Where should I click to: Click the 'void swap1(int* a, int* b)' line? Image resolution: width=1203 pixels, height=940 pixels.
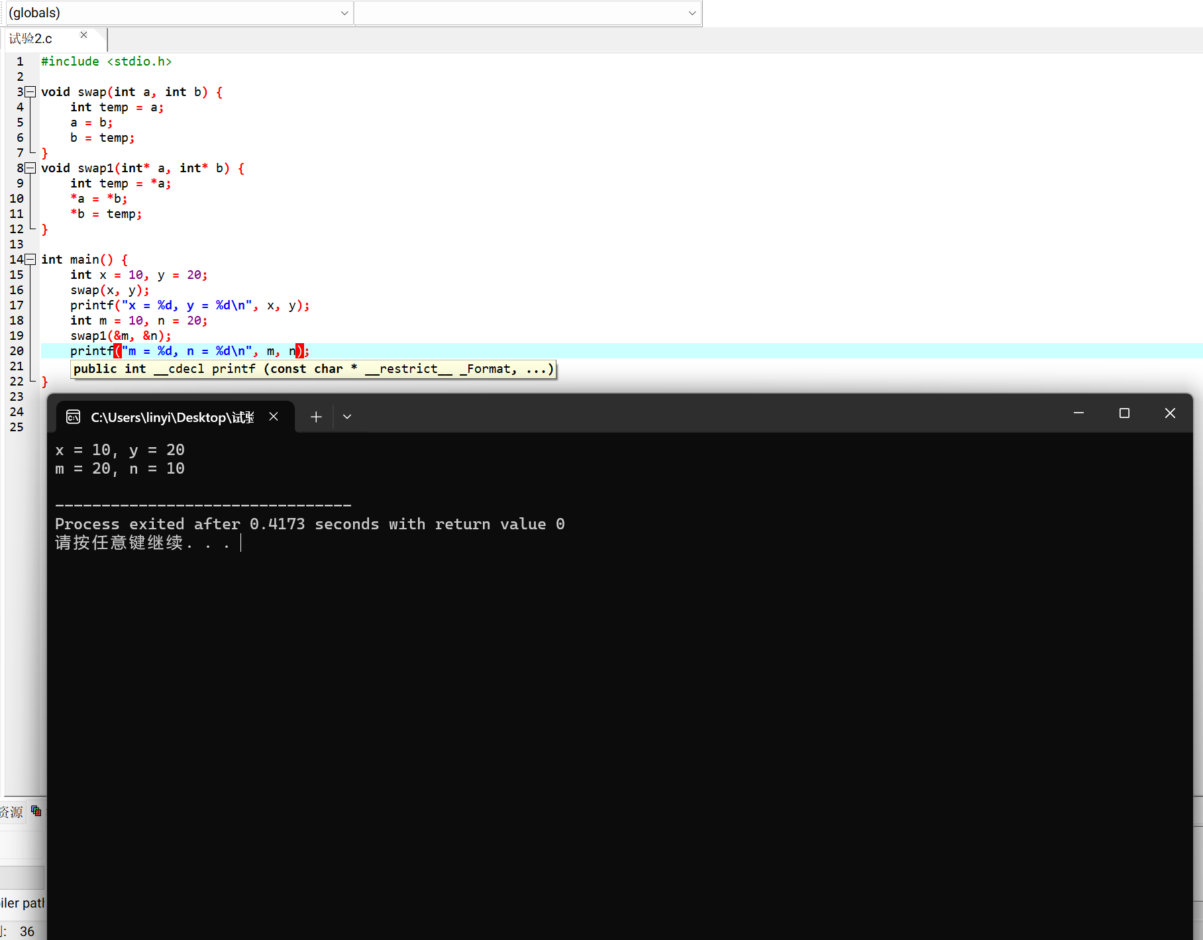[x=143, y=168]
